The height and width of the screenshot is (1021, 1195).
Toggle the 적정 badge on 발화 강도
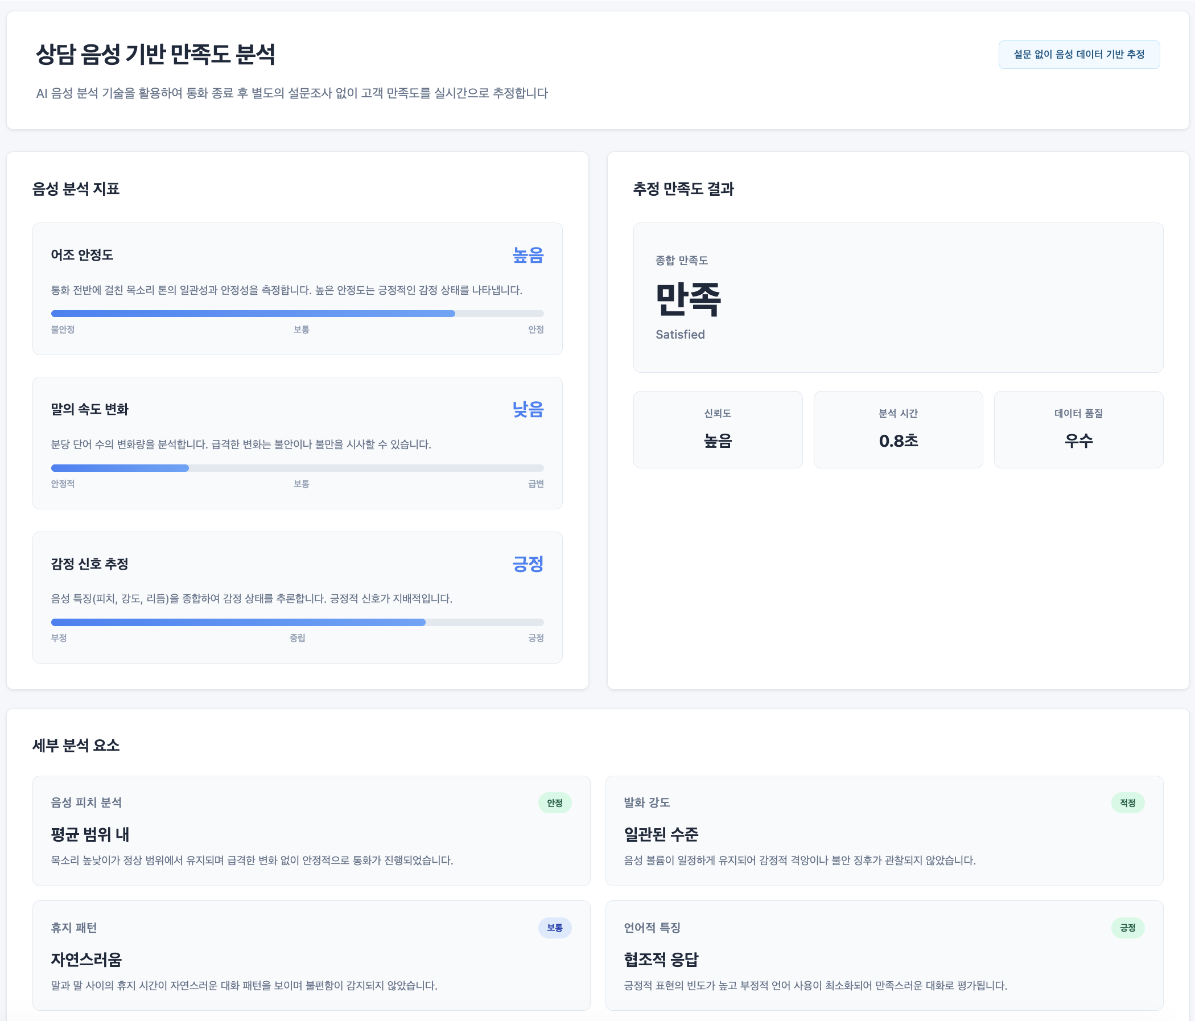click(1128, 802)
